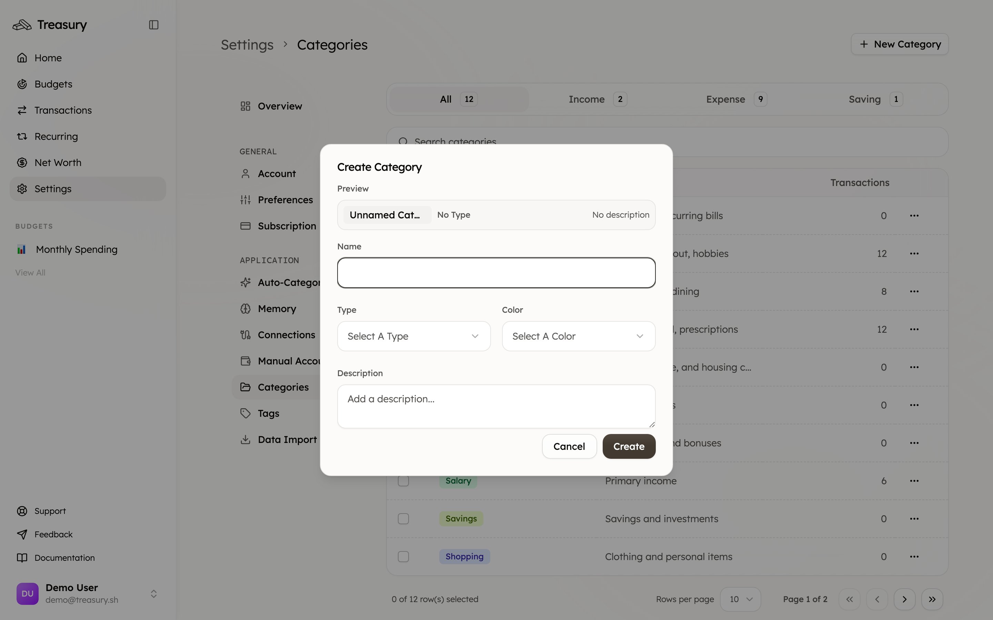The image size is (993, 620).
Task: Cancel the Create Category dialog
Action: pyautogui.click(x=569, y=446)
